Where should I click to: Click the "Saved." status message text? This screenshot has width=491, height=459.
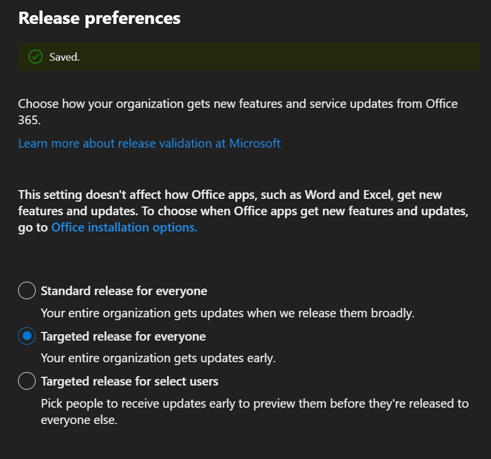tap(64, 57)
